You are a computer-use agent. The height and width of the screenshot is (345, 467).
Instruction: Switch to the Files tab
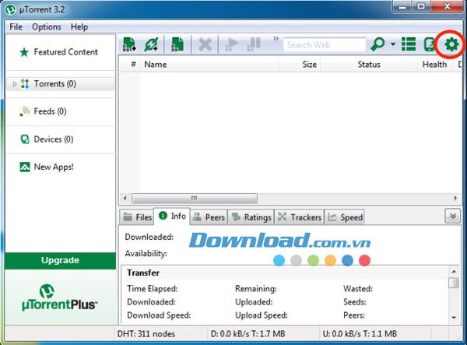tap(137, 217)
